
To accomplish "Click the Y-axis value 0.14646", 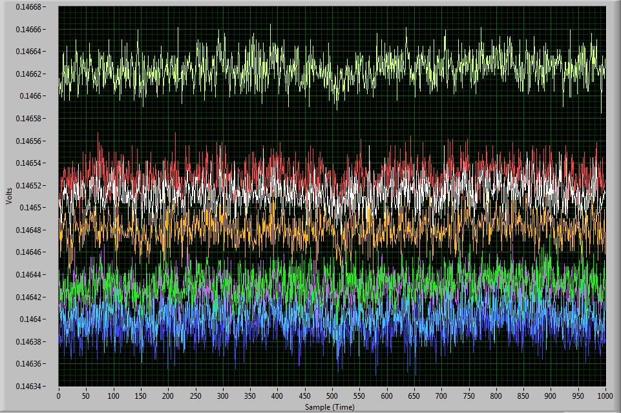I will [x=28, y=252].
